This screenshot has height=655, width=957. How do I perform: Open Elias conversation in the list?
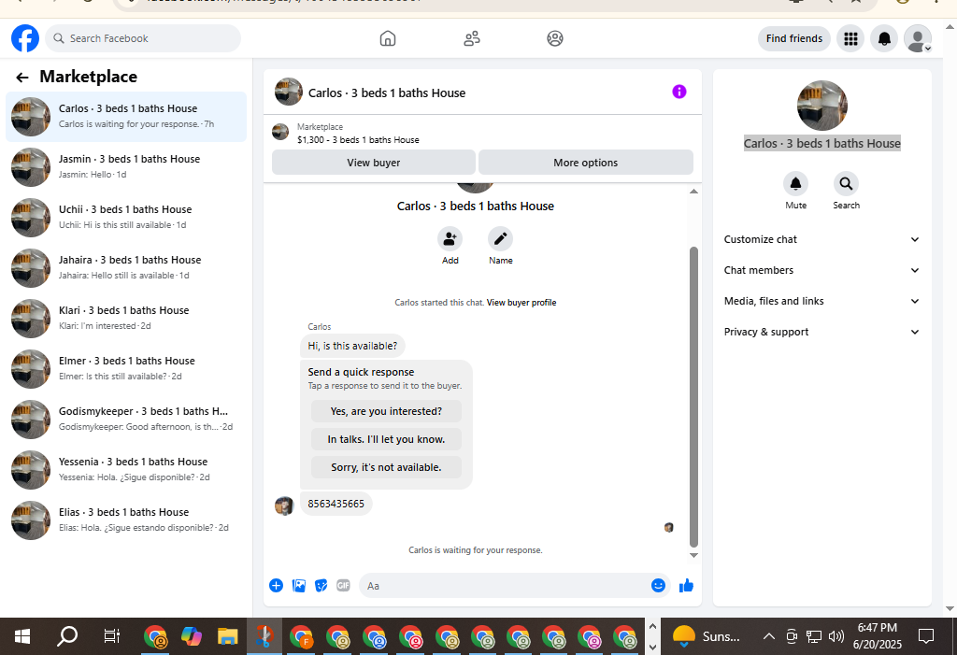pyautogui.click(x=126, y=520)
